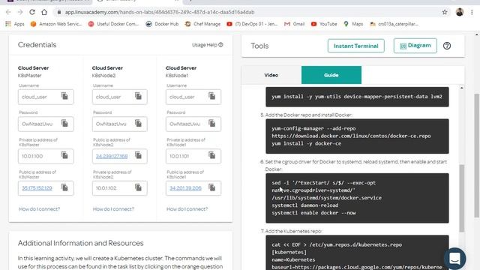Select the Guide tab

331,75
